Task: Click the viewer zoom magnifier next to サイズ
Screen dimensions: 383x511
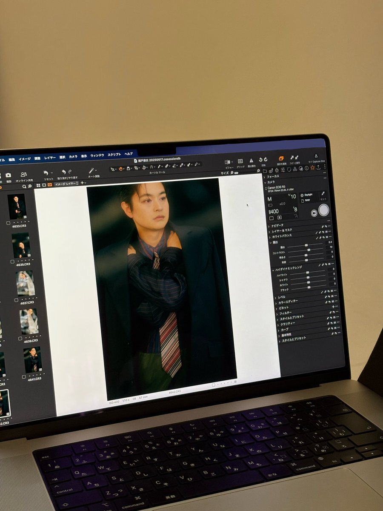Action: tap(232, 172)
